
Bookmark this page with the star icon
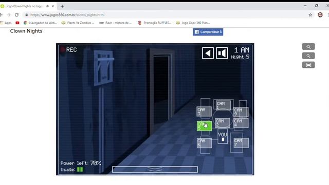[x=310, y=15]
